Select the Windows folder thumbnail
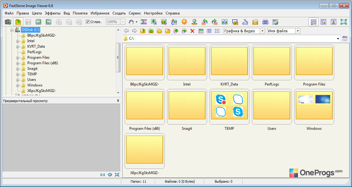This screenshot has height=187, width=352. [x=314, y=107]
